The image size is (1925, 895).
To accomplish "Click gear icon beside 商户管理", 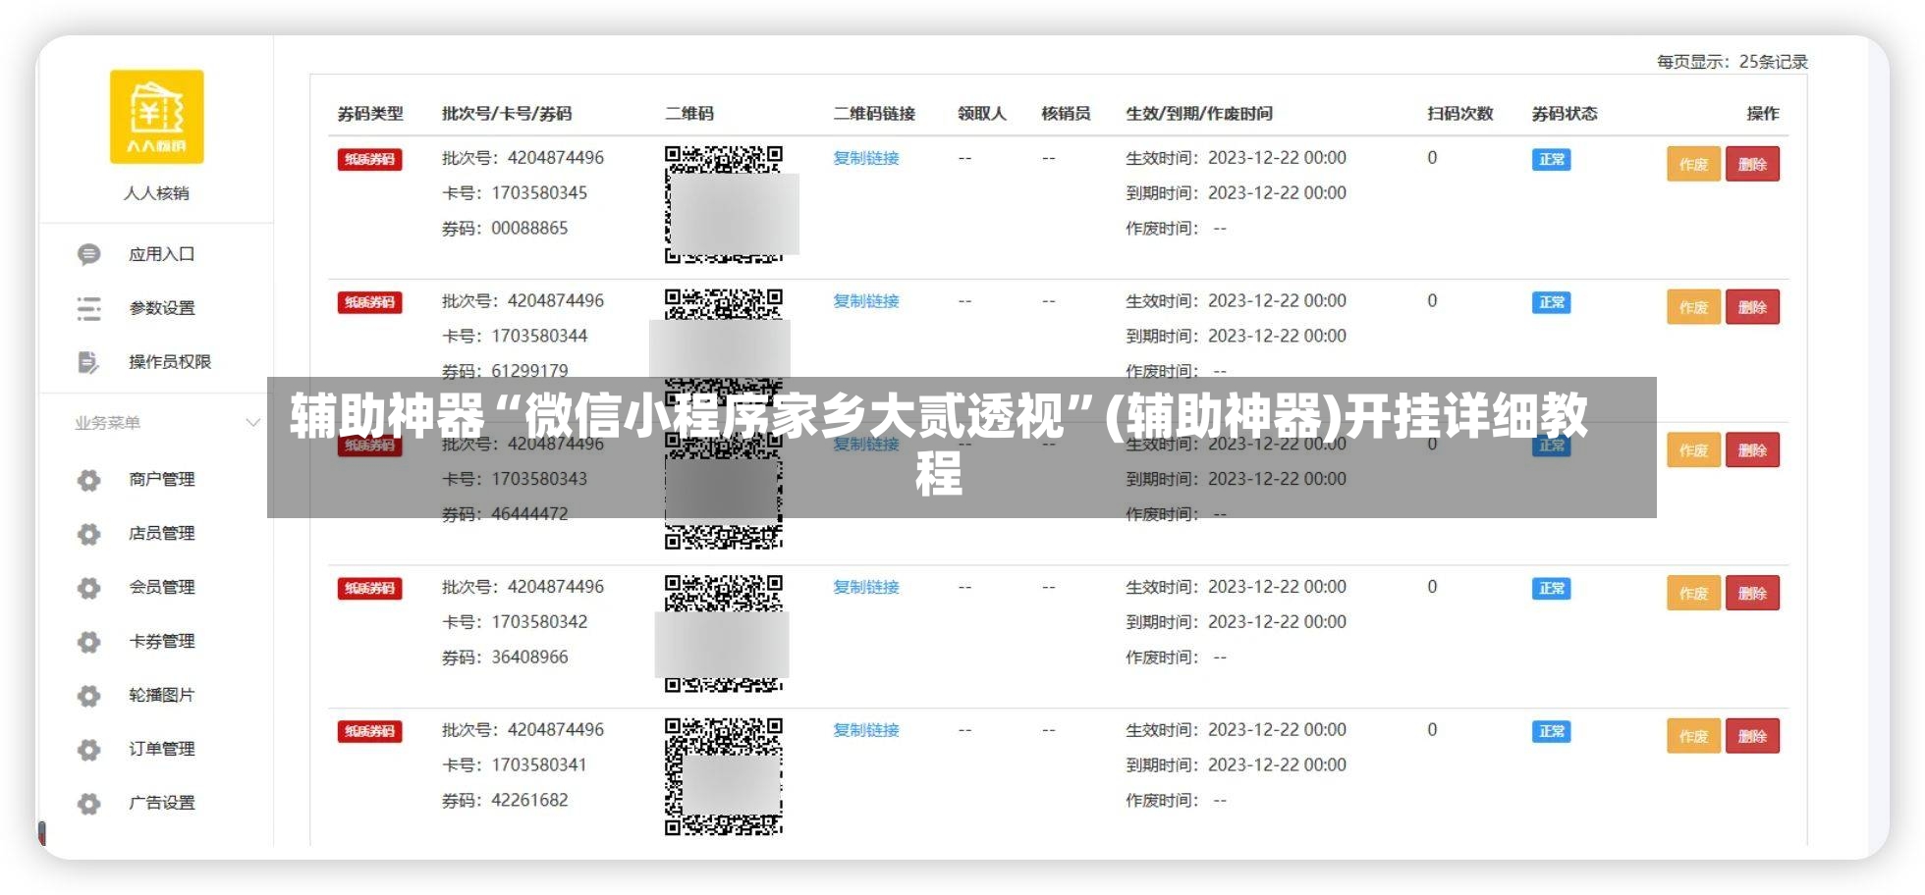I will 88,480.
